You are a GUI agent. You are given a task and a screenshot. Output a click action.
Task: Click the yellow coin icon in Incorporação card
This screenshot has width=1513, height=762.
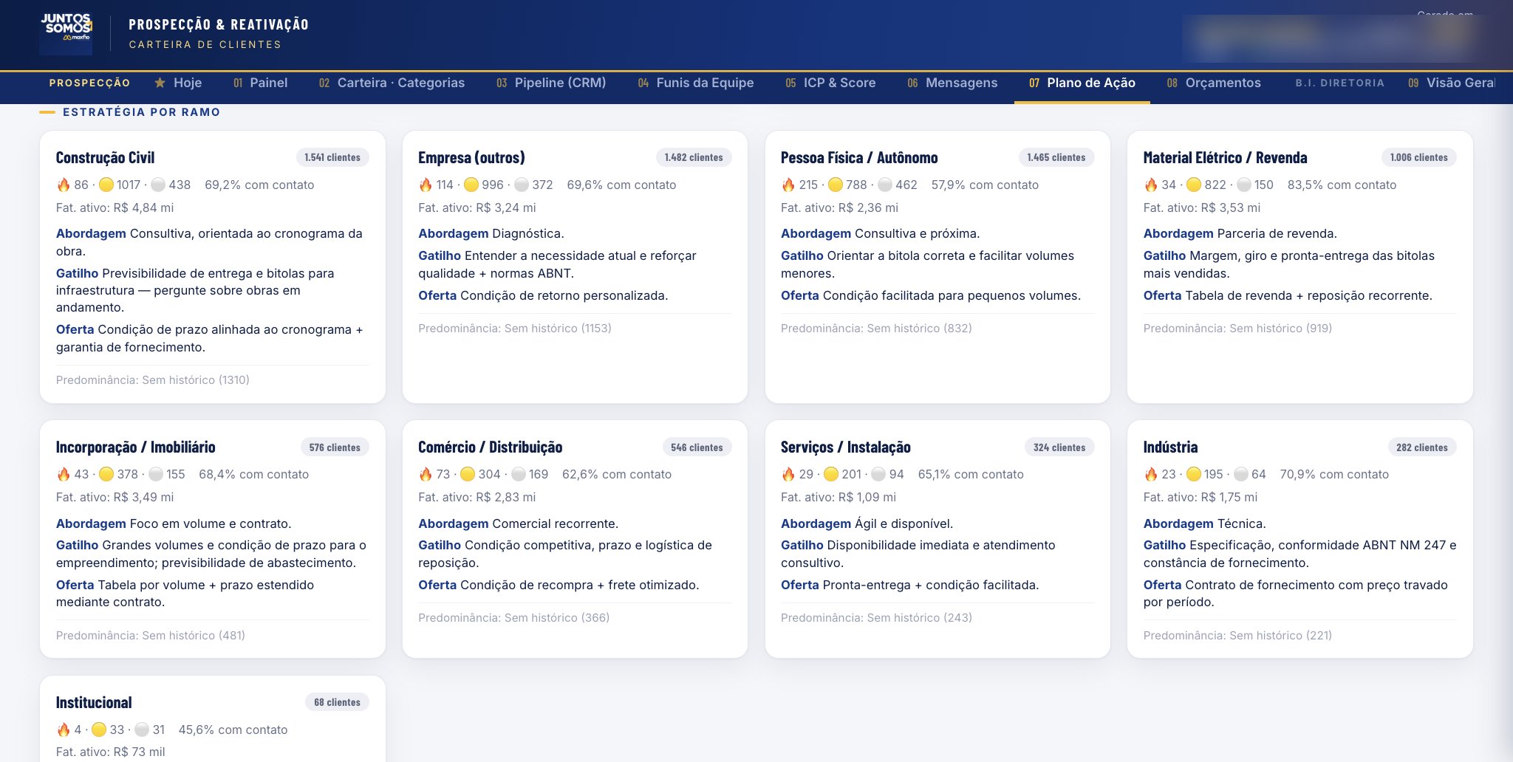[106, 474]
